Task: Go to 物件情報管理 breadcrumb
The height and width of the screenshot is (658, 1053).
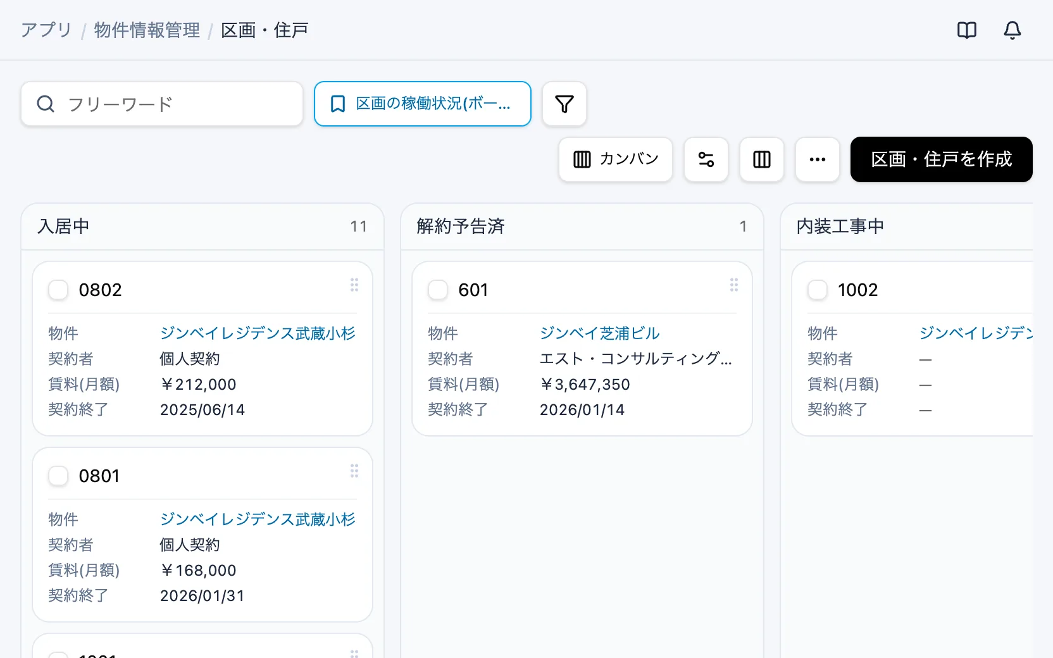Action: tap(147, 30)
